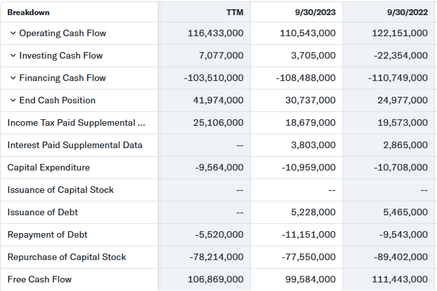Expand the Investing Cash Flow row

pos(13,55)
